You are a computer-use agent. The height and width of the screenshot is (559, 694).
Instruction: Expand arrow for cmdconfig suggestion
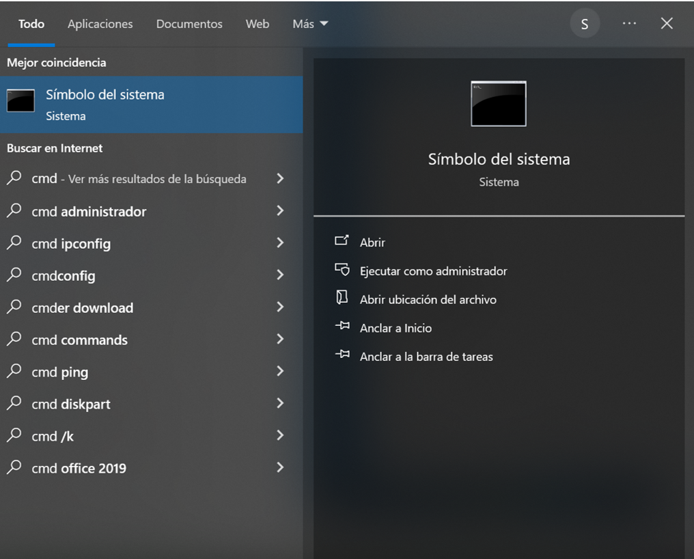(280, 275)
